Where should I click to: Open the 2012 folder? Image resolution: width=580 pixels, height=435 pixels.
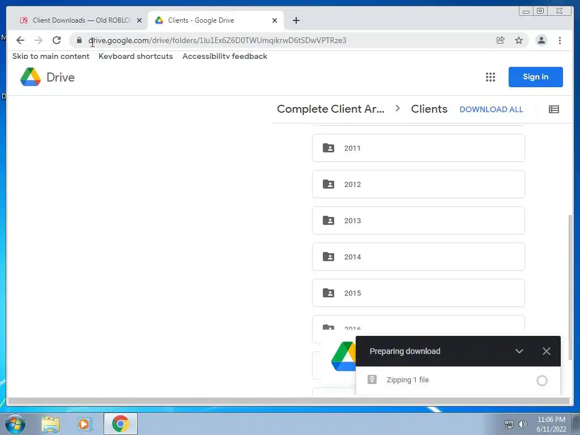419,184
